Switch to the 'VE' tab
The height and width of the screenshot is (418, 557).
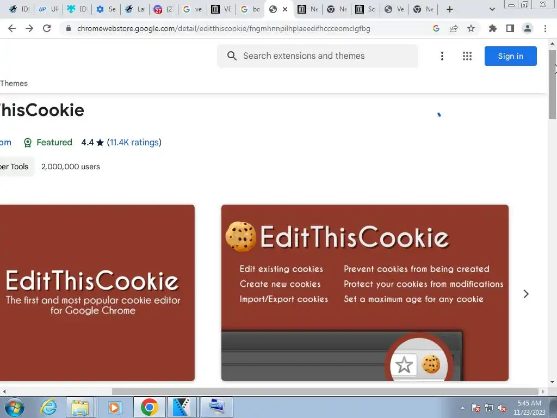[x=221, y=9]
